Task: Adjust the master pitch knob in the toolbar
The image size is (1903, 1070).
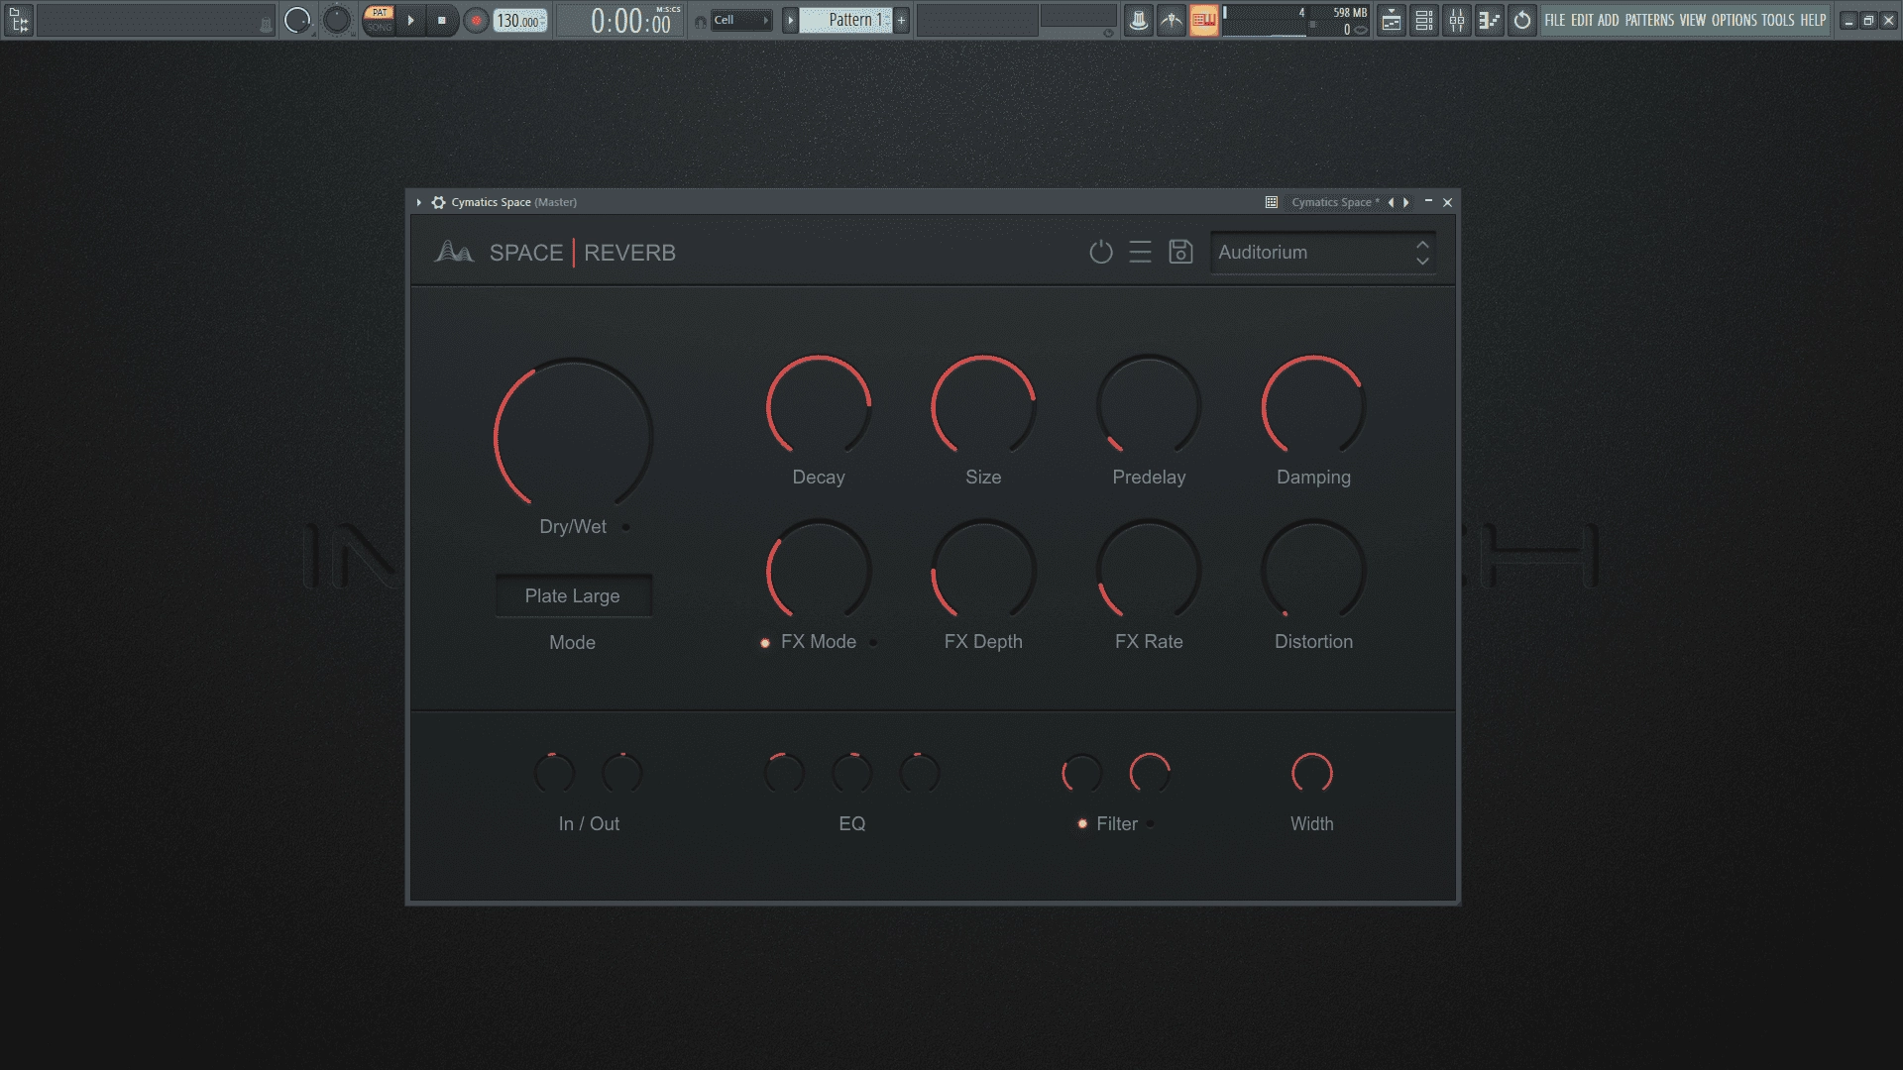Action: coord(337,20)
